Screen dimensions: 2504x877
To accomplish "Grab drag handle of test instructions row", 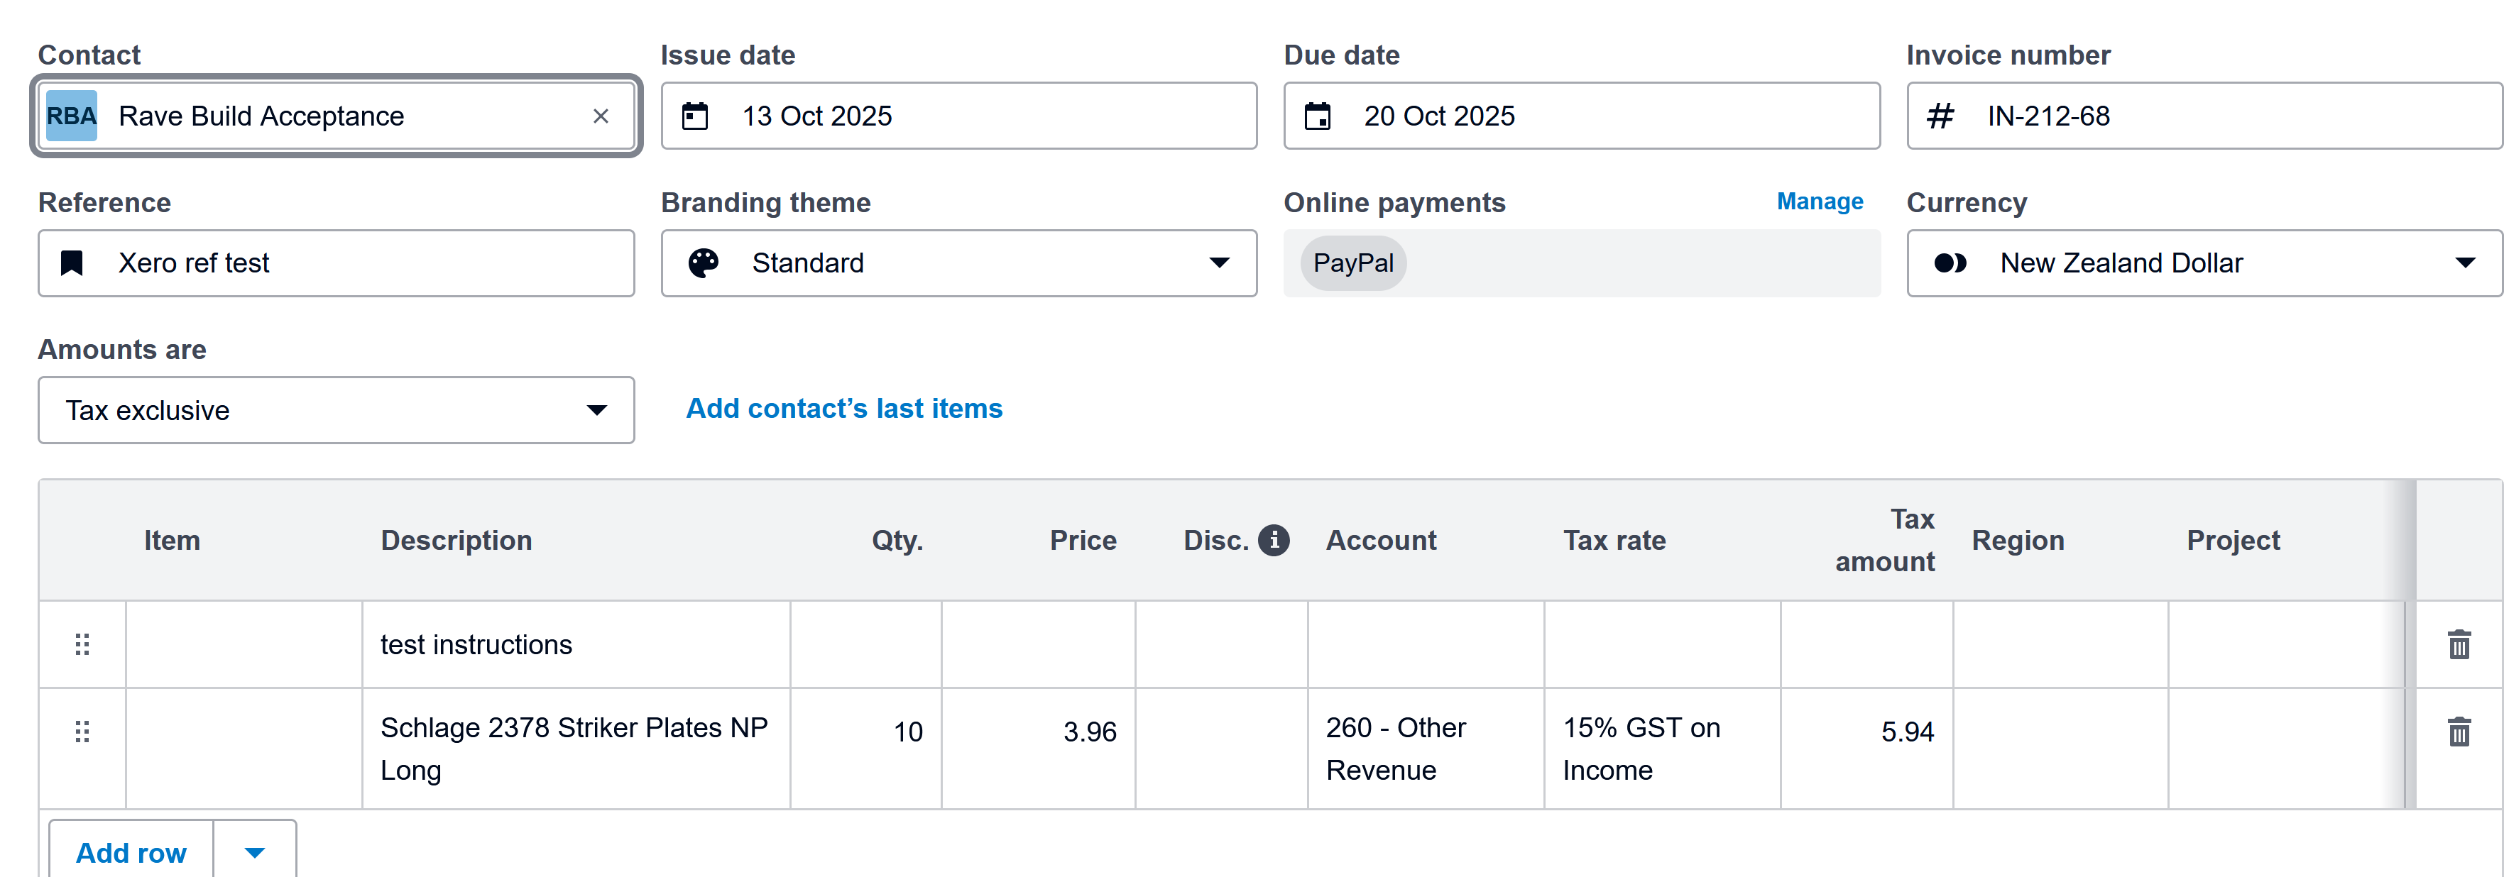I will (x=82, y=644).
